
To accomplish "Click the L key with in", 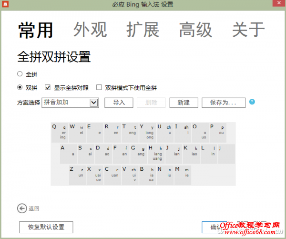I will coord(209,154).
